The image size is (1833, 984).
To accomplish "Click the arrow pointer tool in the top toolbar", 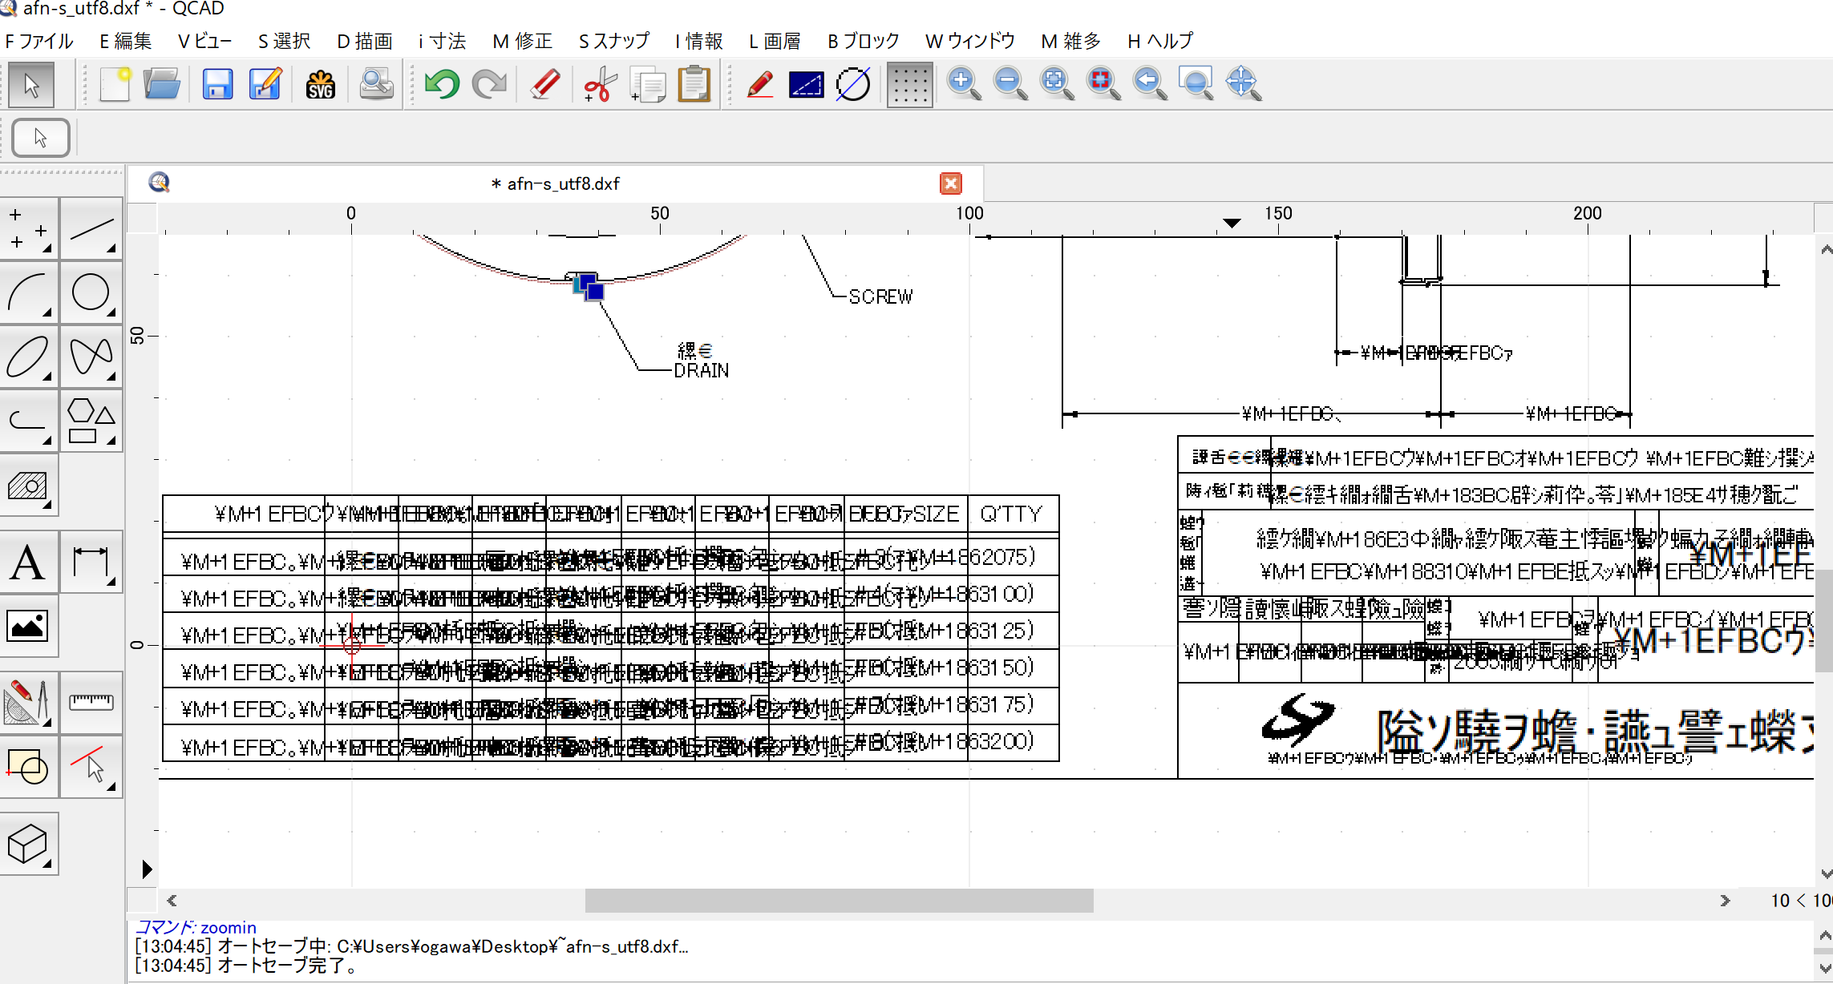I will tap(31, 85).
